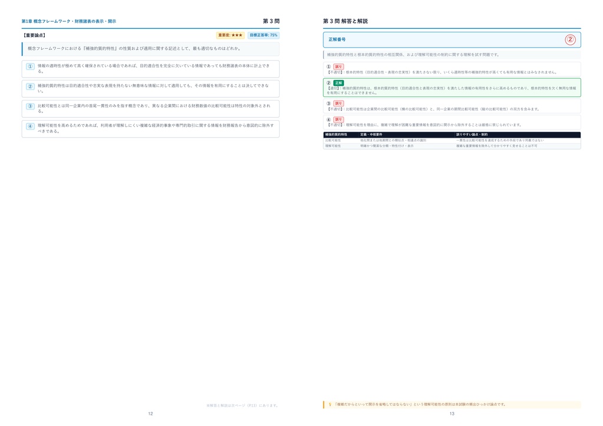603x426 pixels.
Task: Click the 誤りやすい論点・制約 table column header
Action: pos(472,135)
